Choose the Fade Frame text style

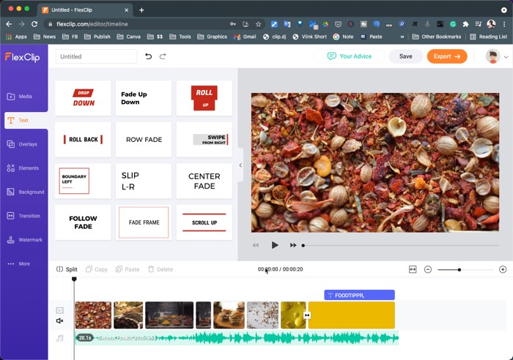click(144, 222)
